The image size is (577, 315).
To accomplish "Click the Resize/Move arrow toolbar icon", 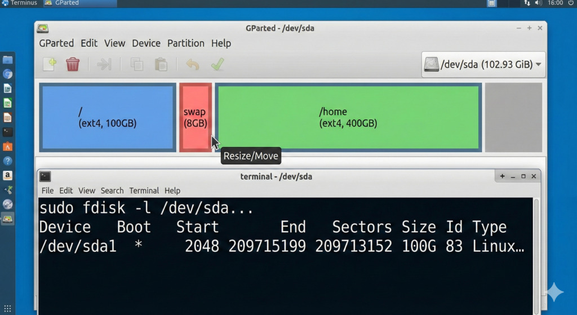I will [x=104, y=64].
